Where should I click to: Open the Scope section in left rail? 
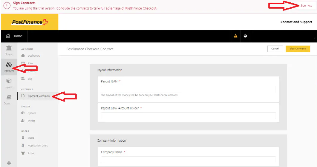(x=9, y=50)
